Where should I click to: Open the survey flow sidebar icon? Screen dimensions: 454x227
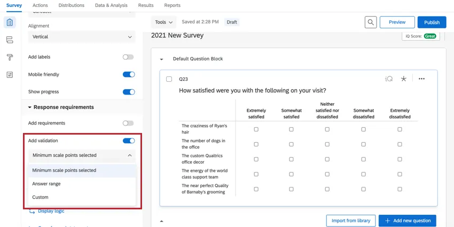click(x=10, y=40)
